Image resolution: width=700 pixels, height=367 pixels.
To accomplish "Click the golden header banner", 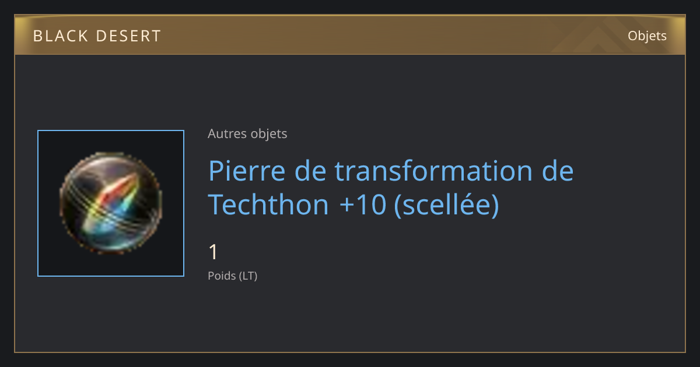I will coord(350,36).
